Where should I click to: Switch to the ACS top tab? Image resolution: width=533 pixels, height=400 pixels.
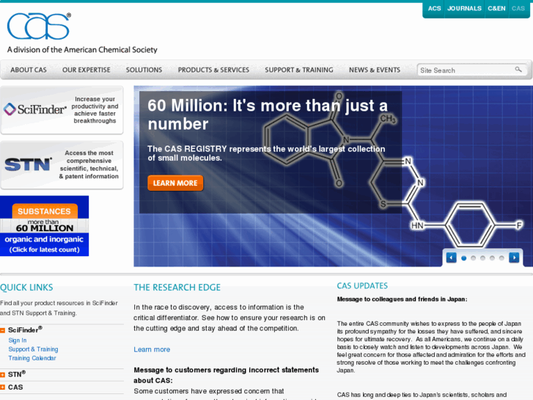tap(434, 9)
